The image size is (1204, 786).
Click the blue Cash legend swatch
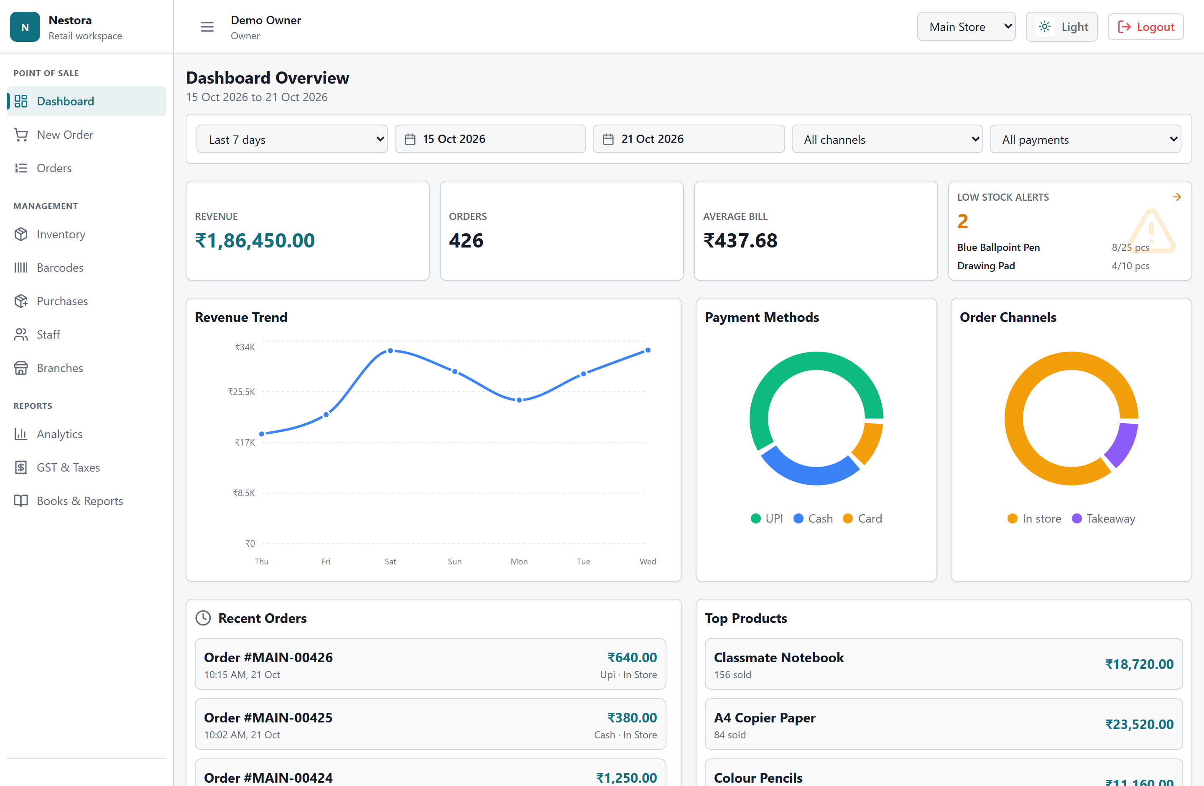[798, 518]
